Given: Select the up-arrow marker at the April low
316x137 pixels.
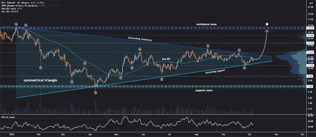Looking at the screenshot, I should 96,92.
